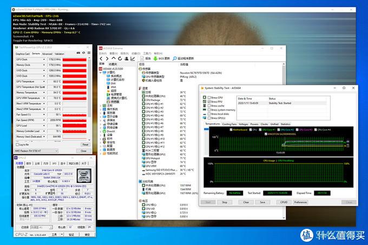Click the 操作系统 Windows icon in tree
The image size is (368, 245).
[104, 110]
